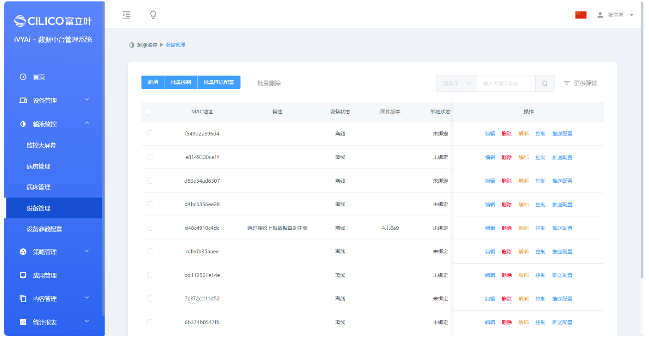Open the 张主管 user dropdown menu
Image resolution: width=649 pixels, height=339 pixels.
click(615, 15)
